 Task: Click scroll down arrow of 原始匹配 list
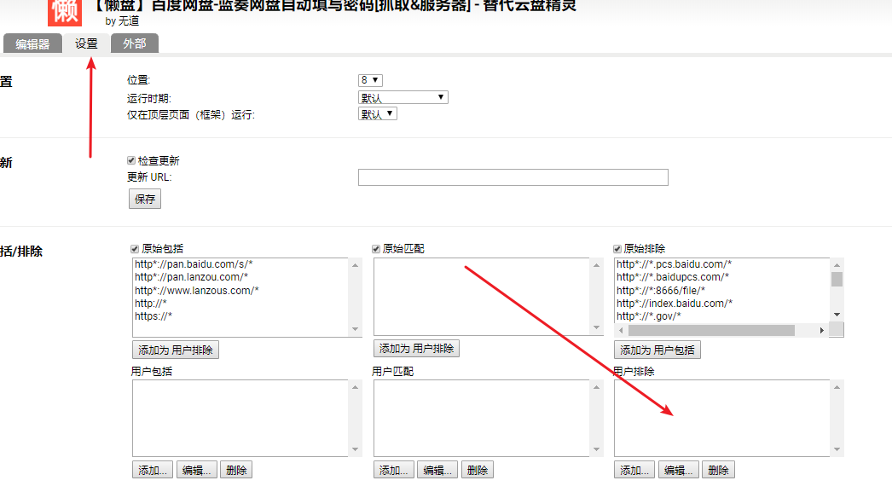pos(596,327)
